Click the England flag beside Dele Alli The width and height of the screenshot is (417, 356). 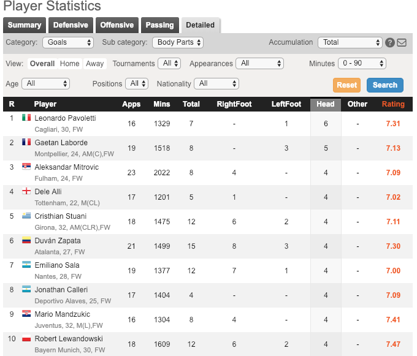pyautogui.click(x=26, y=191)
